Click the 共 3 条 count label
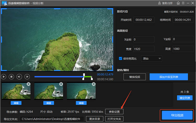The width and height of the screenshot is (196, 123). (x=185, y=92)
